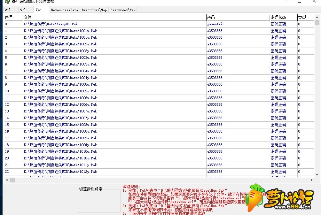Select the Pak tab
Screen dimensions: 321x215
pyautogui.click(x=41, y=9)
